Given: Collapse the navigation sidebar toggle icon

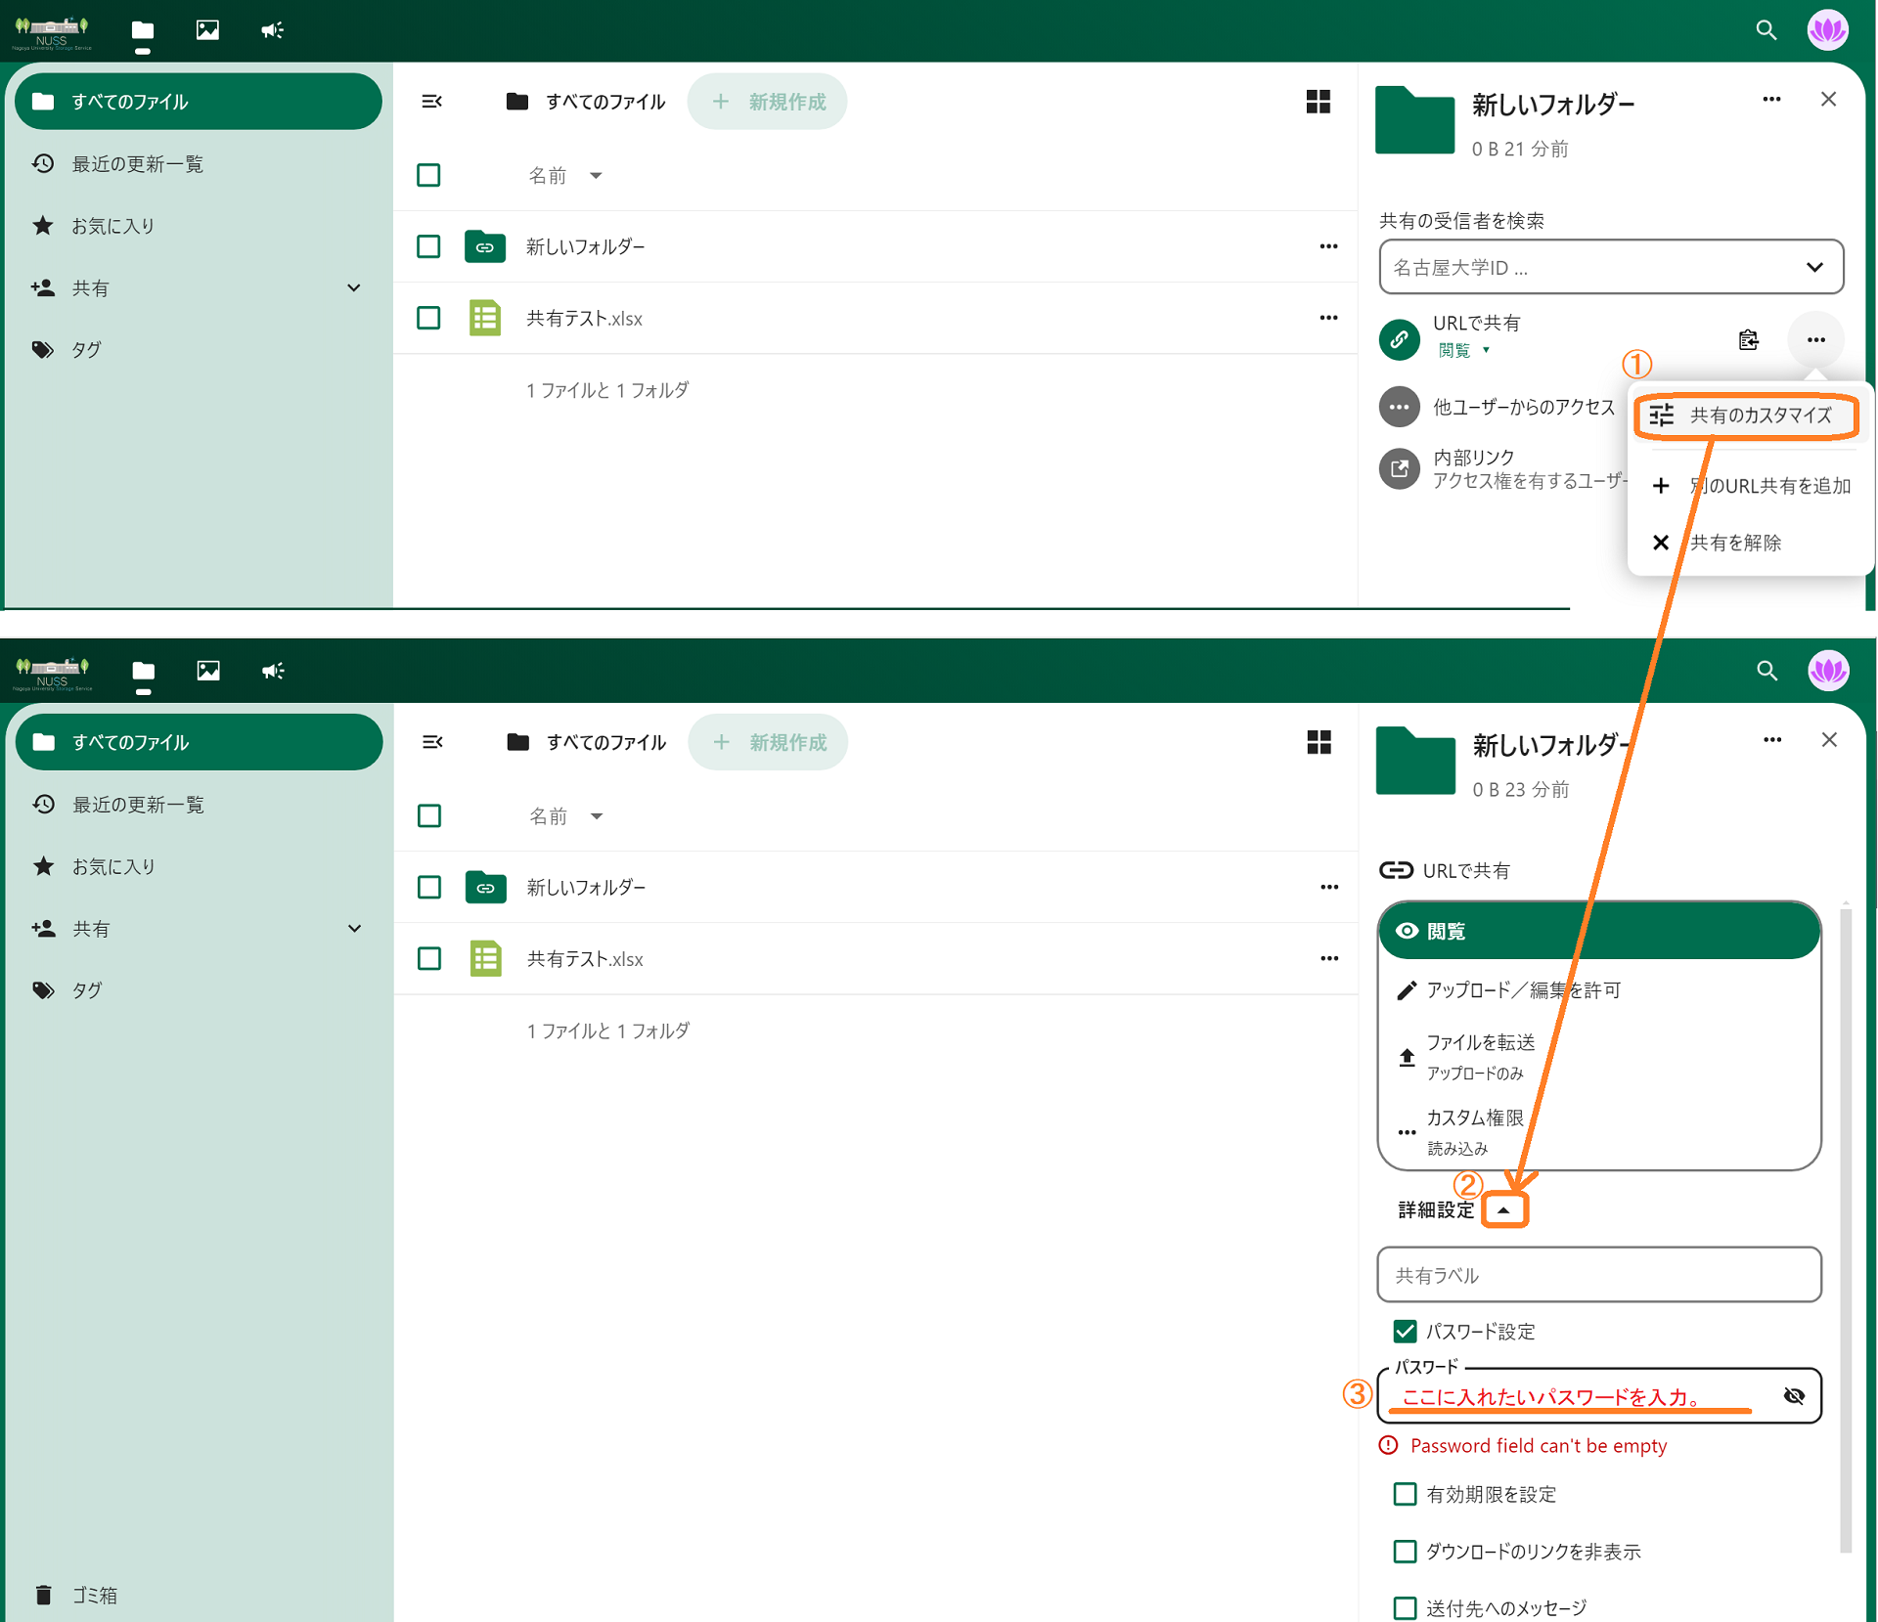Looking at the screenshot, I should (x=431, y=102).
